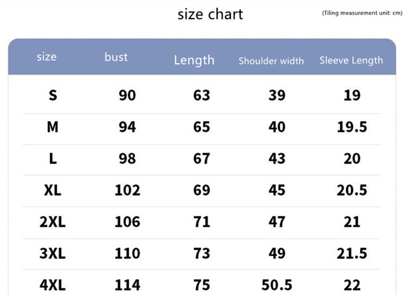This screenshot has width=403, height=295.
Task: Click the 'size' column header
Action: [46, 57]
